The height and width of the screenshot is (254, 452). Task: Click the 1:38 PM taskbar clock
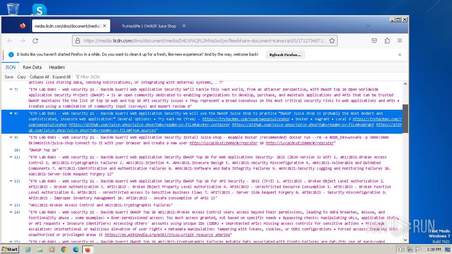[x=434, y=249]
